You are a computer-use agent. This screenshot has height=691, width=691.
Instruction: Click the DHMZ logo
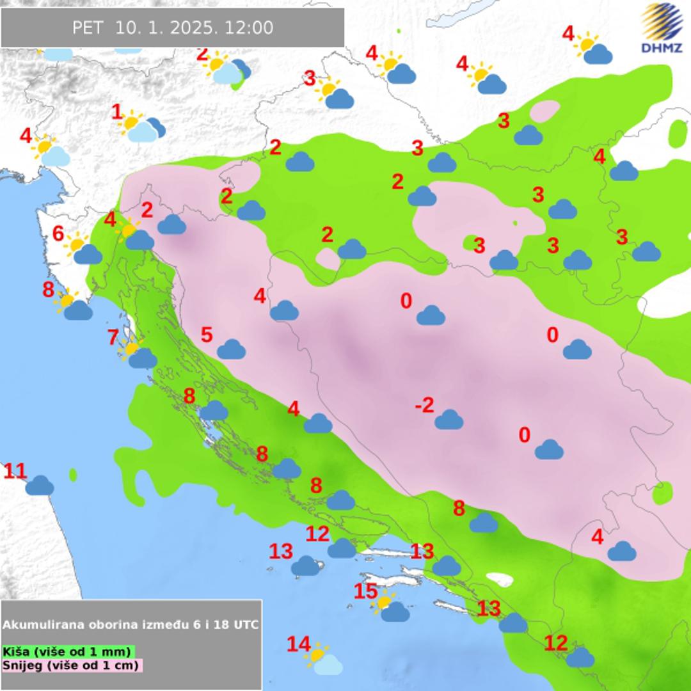coord(662,28)
